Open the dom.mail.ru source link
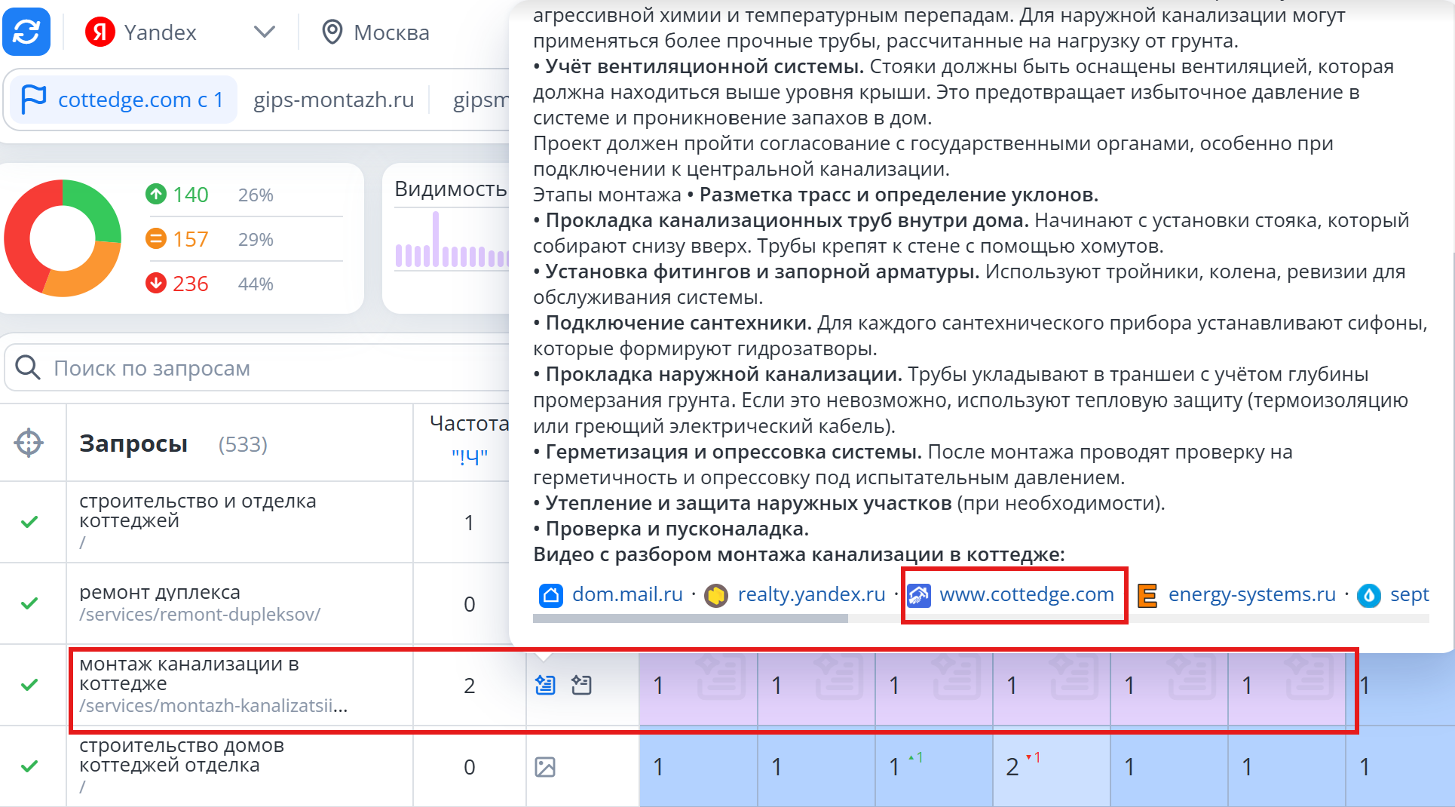The height and width of the screenshot is (807, 1455). click(x=627, y=594)
